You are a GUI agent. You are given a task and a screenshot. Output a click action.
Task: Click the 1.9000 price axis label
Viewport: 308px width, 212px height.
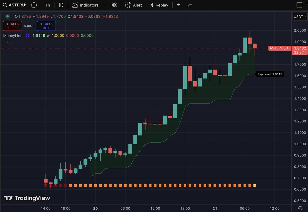(300, 42)
